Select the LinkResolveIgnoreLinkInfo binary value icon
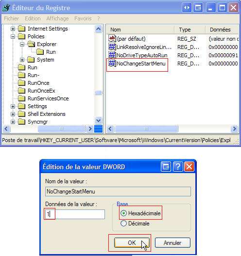241x256 pixels. pos(112,47)
